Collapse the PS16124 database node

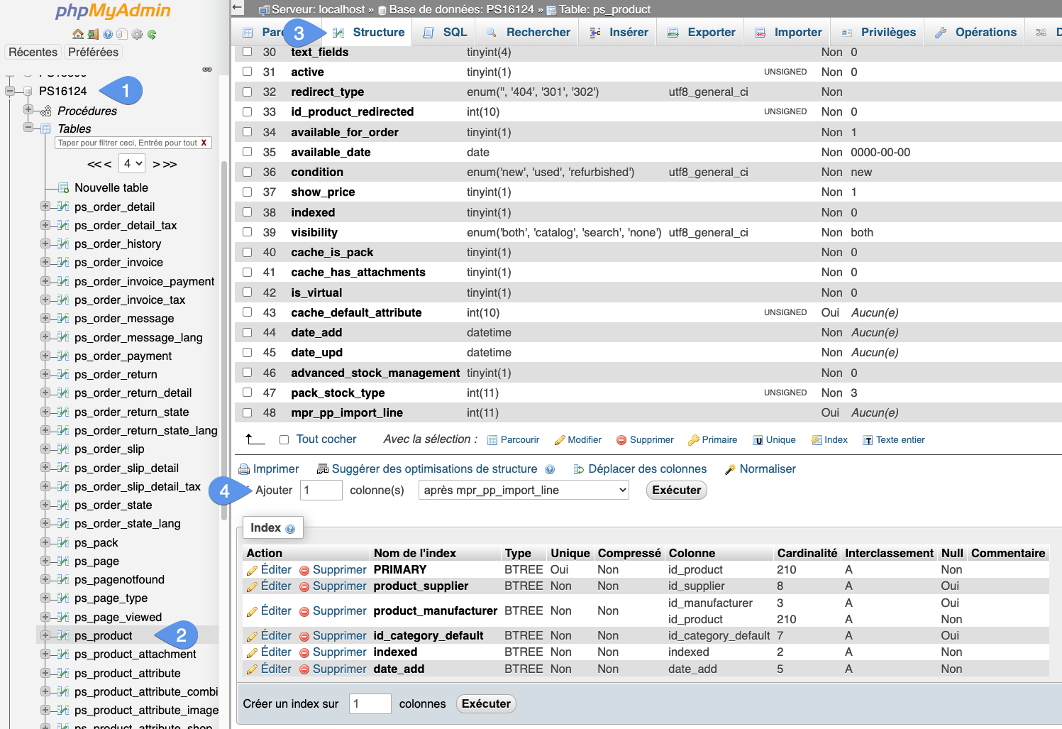coord(10,91)
